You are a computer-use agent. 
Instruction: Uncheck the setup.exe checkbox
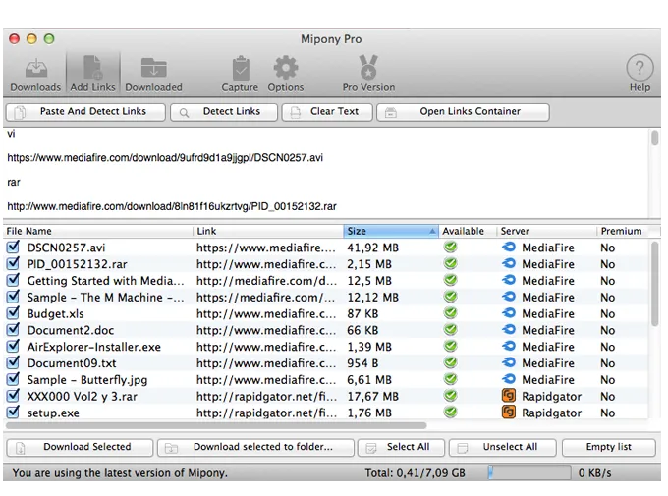click(13, 413)
